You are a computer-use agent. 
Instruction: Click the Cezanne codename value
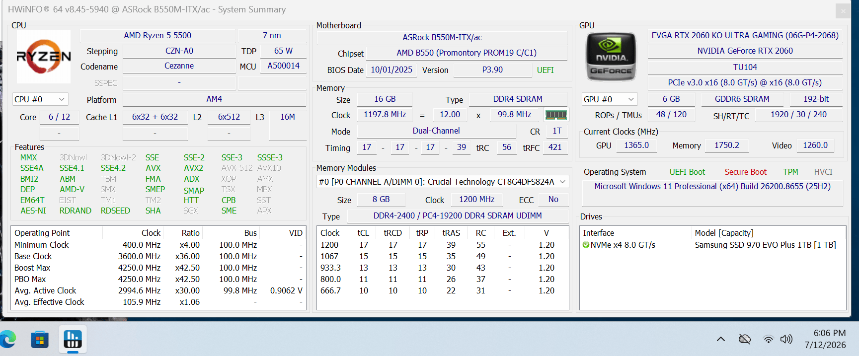click(x=179, y=66)
